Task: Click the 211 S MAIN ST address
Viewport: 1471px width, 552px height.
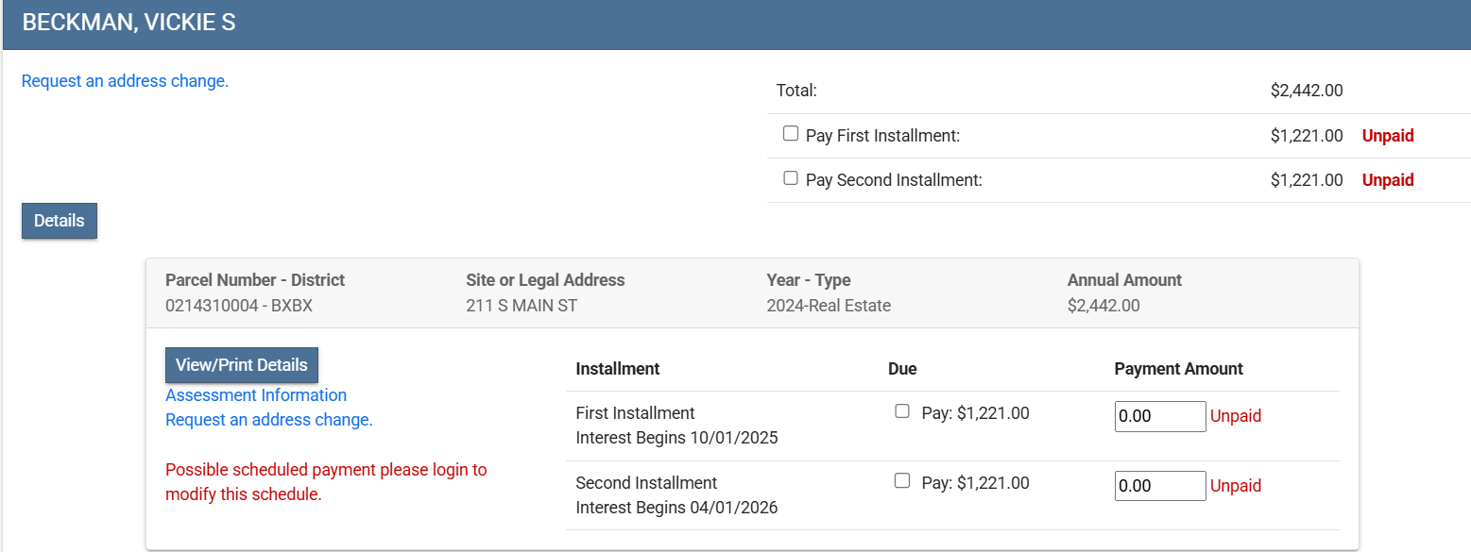Action: tap(522, 306)
